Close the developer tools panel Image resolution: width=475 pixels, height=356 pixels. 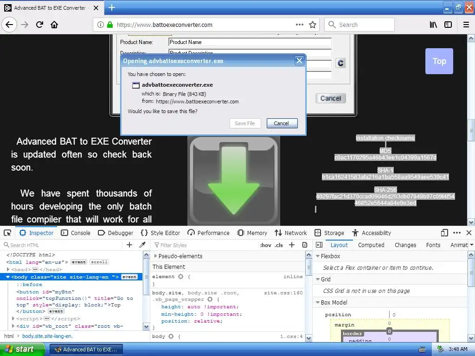tap(469, 233)
